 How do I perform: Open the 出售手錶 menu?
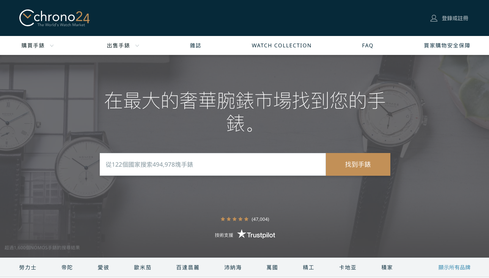click(118, 45)
